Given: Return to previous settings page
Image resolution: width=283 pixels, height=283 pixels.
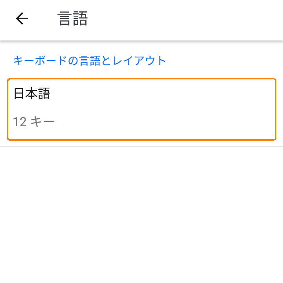Looking at the screenshot, I should click(x=22, y=18).
